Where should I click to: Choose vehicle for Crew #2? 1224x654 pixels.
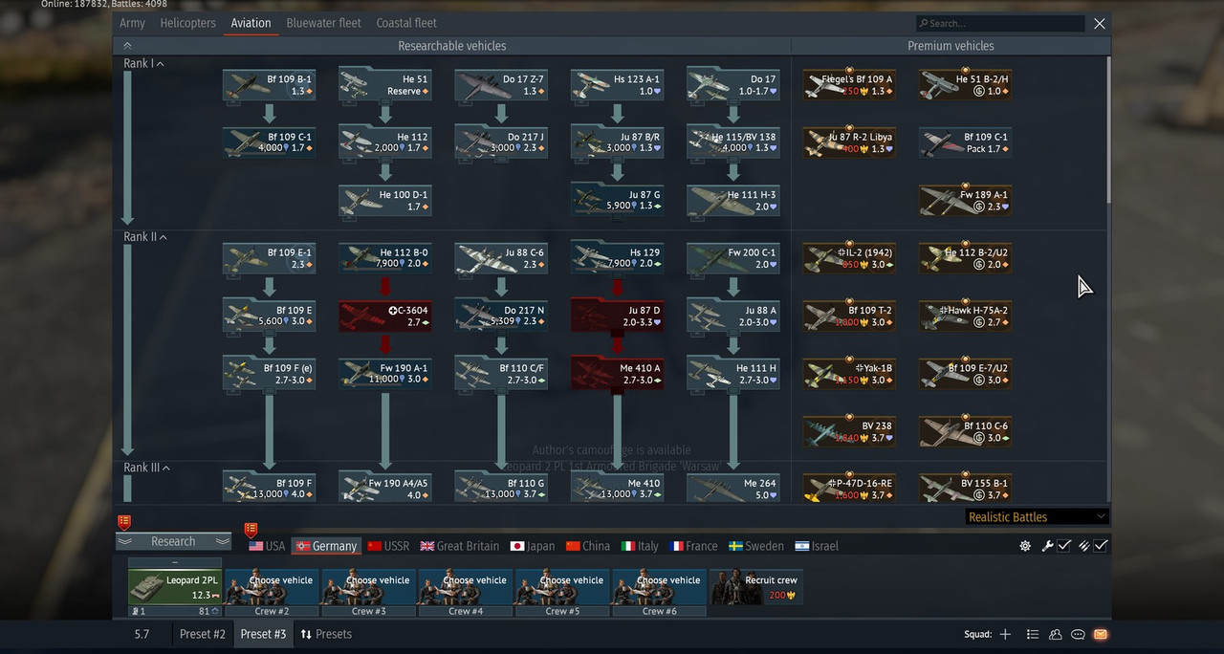(272, 587)
